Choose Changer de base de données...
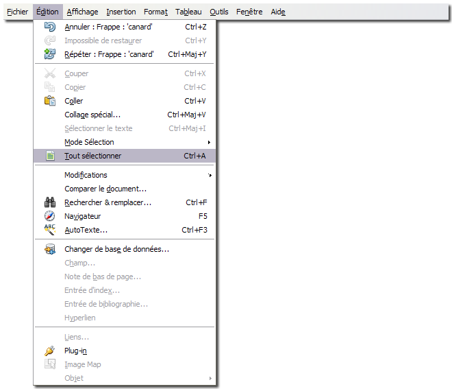The image size is (452, 389). click(125, 249)
